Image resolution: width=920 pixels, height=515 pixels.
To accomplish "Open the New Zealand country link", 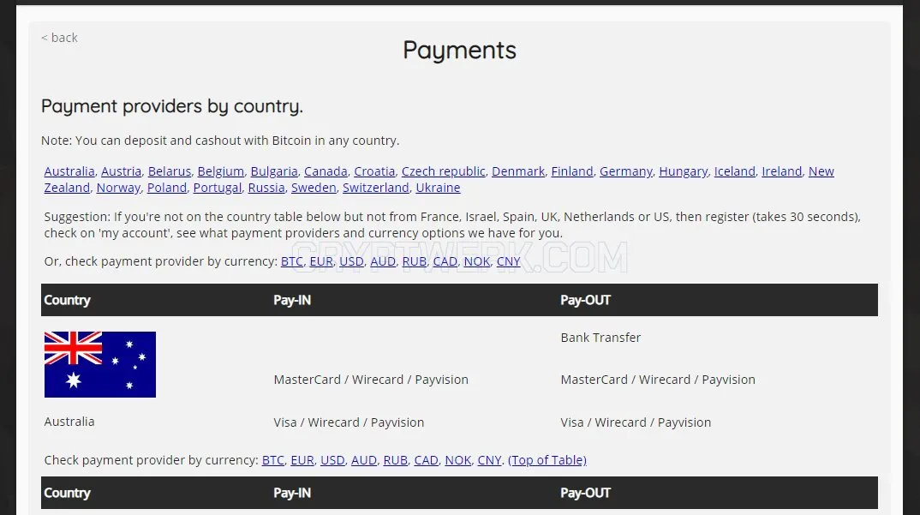I will point(821,171).
